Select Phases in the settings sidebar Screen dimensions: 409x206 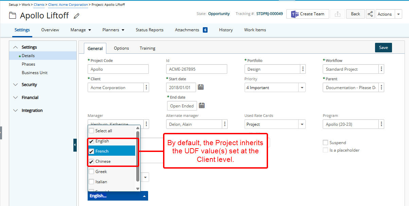tap(29, 64)
